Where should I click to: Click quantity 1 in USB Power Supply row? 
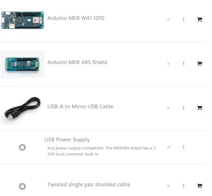183,147
